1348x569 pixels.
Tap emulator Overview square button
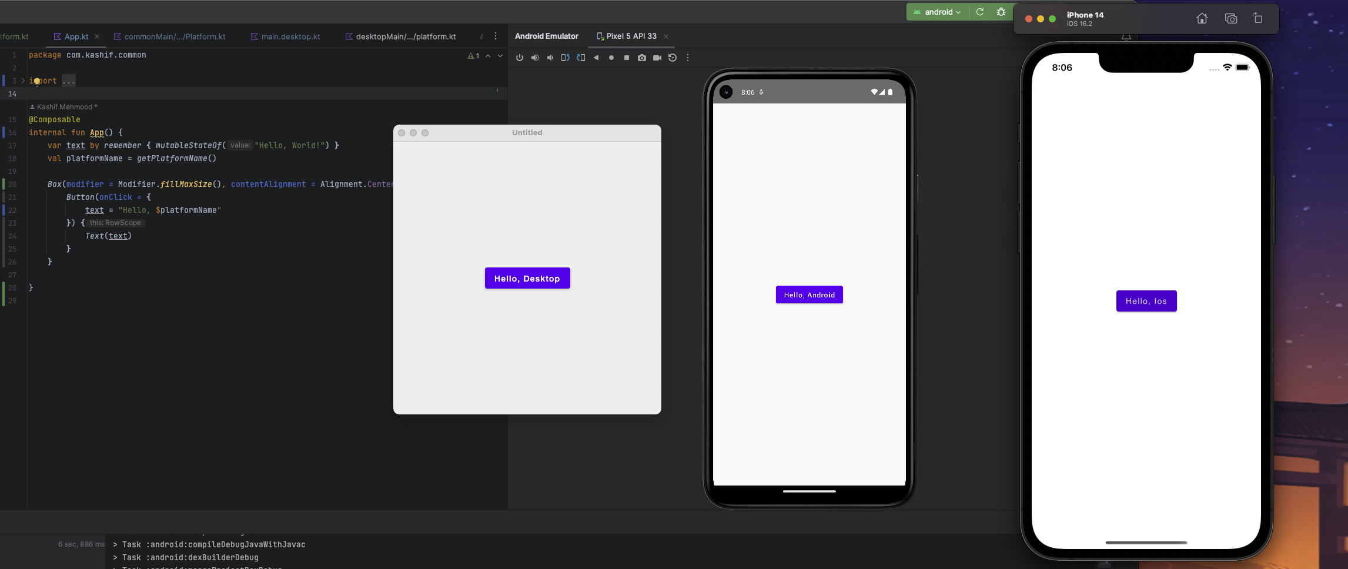pos(627,58)
